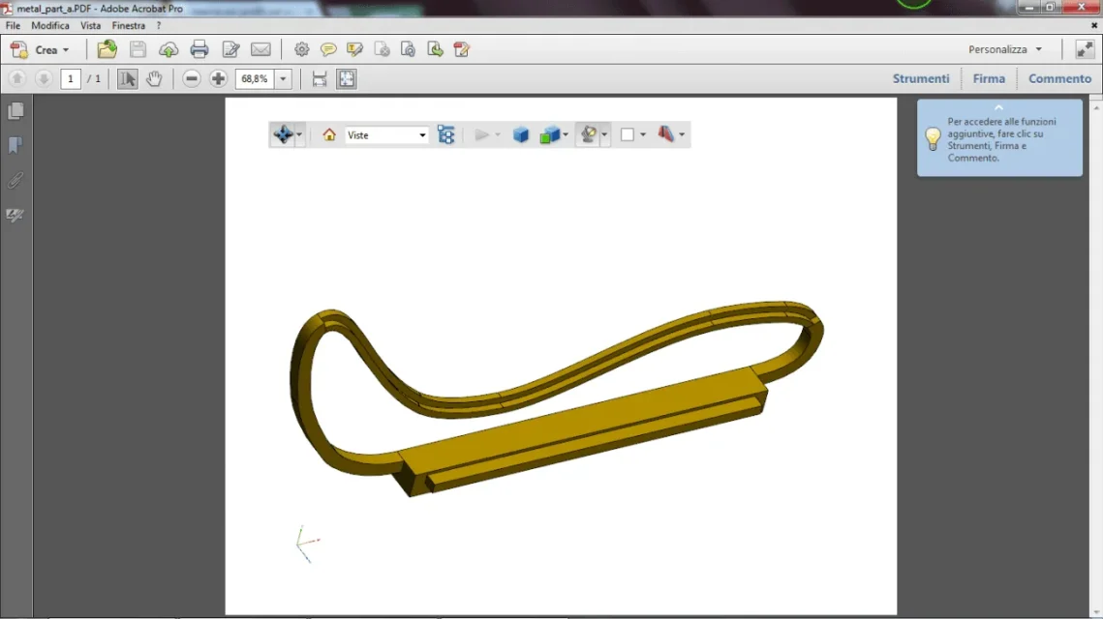The height and width of the screenshot is (619, 1103).
Task: Click the document search/optimize icon
Action: pos(408,49)
